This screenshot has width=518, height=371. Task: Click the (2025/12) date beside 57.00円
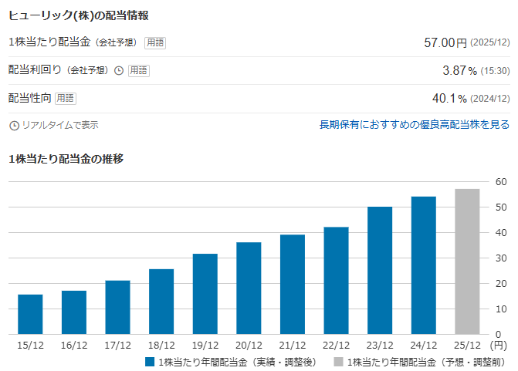pos(490,42)
